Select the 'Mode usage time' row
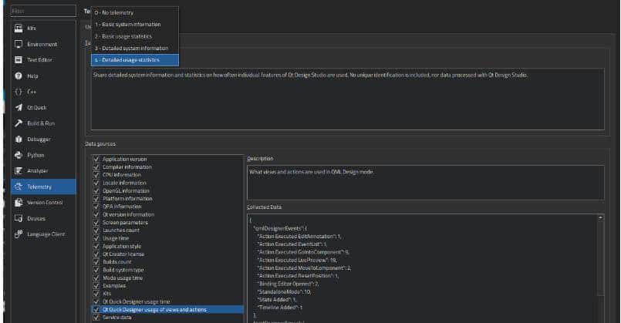Image resolution: width=621 pixels, height=323 pixels. 167,278
